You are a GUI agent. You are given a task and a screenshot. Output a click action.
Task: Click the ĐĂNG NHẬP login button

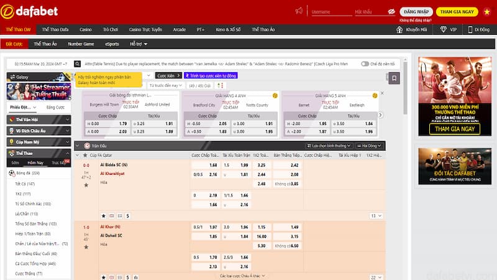(x=416, y=11)
